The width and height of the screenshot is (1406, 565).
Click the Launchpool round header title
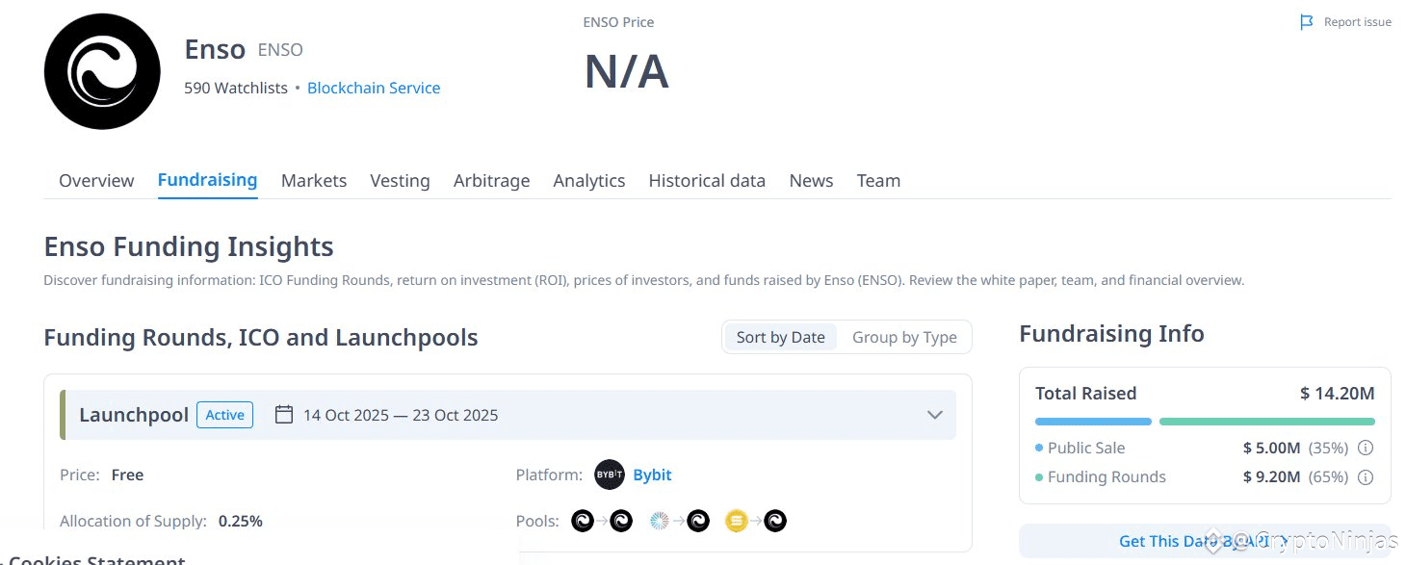134,415
